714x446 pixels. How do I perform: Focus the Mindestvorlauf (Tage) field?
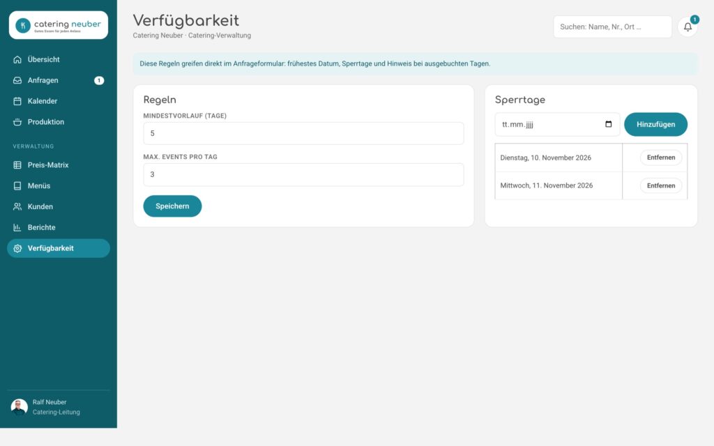(x=303, y=133)
